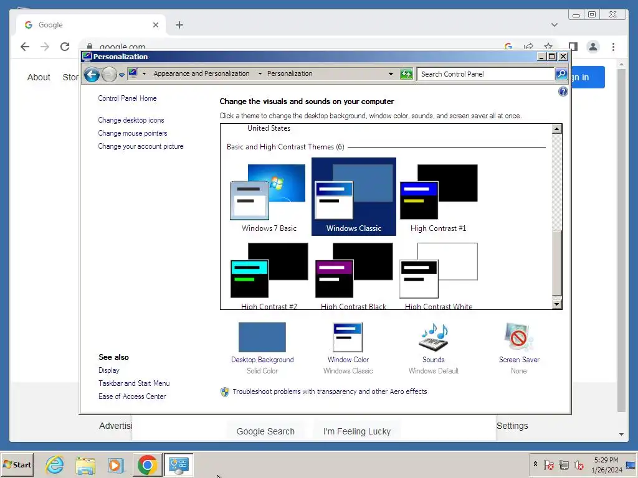Open Screen Saver settings icon

(519, 337)
